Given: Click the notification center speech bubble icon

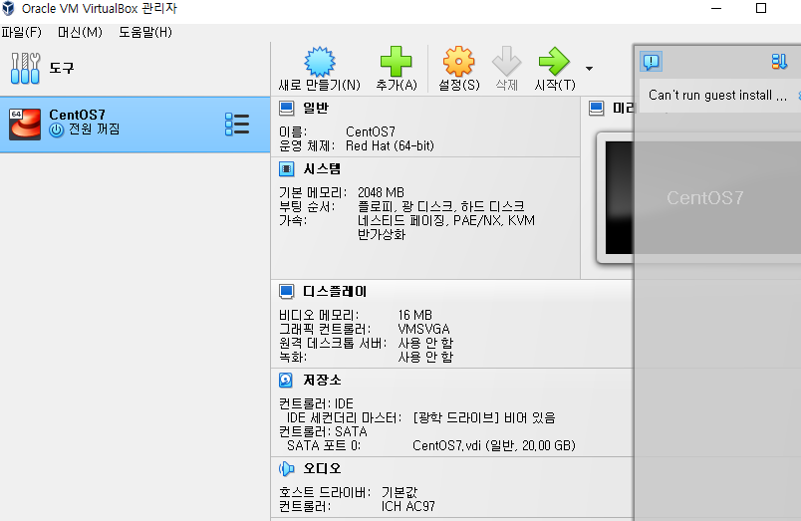Looking at the screenshot, I should [x=652, y=62].
